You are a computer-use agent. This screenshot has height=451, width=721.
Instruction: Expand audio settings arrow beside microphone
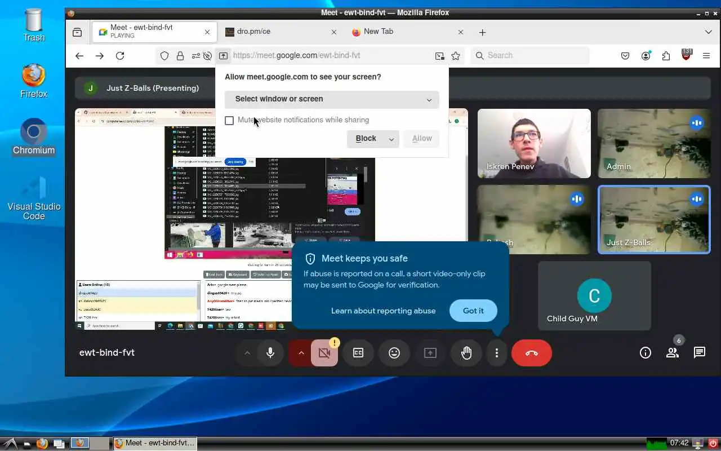coord(247,353)
